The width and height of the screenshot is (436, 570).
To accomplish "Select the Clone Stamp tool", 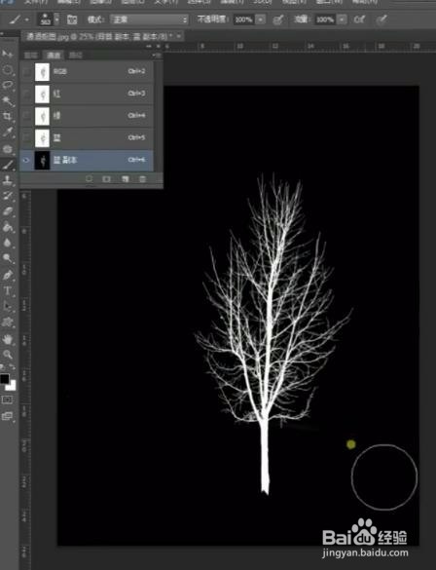I will click(x=7, y=180).
